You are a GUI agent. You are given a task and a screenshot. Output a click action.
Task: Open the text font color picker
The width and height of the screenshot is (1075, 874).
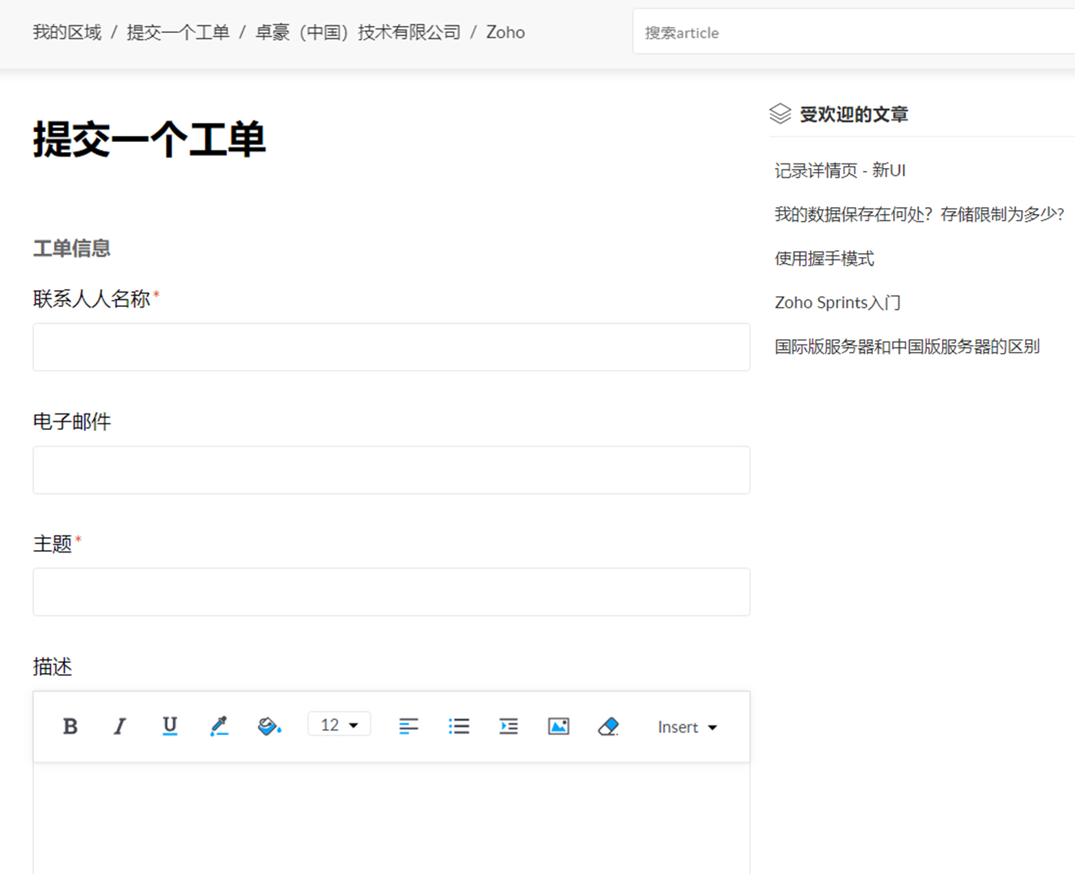pyautogui.click(x=220, y=726)
